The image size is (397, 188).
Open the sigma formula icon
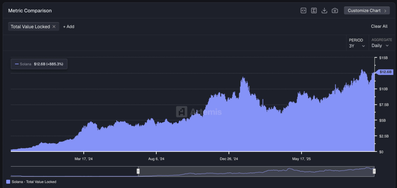314,10
